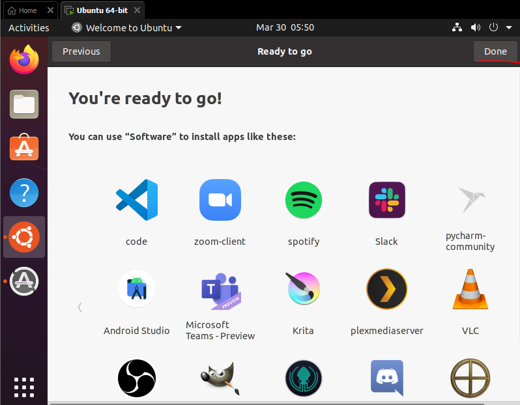Close the Ubuntu 64-bit tab
The width and height of the screenshot is (520, 405).
point(137,10)
